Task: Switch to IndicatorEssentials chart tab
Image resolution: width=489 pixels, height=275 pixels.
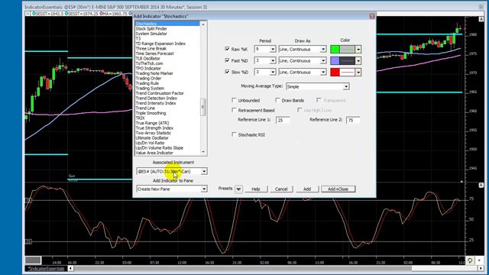Action: [x=46, y=268]
